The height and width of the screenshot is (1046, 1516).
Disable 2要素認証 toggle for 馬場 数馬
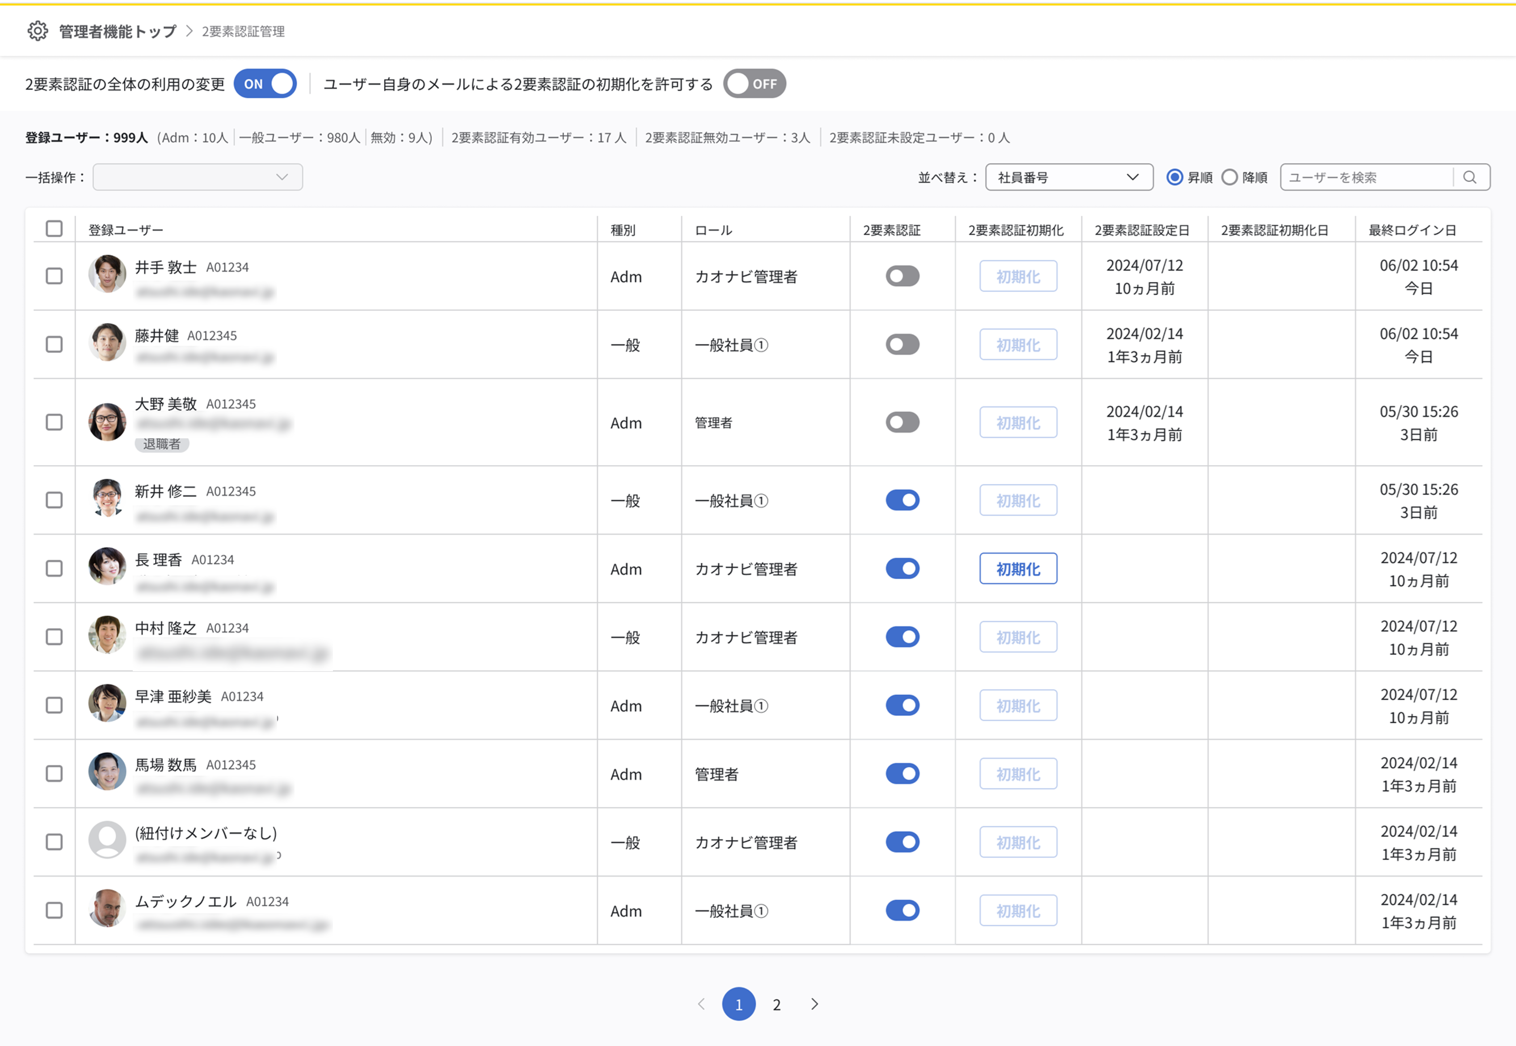pos(902,773)
